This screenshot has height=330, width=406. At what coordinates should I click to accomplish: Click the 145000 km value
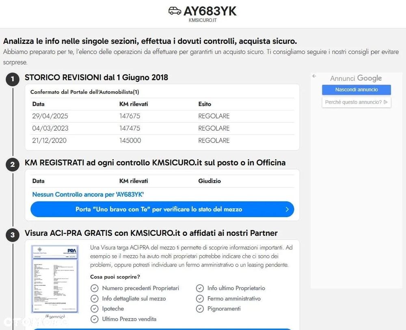[x=130, y=140]
